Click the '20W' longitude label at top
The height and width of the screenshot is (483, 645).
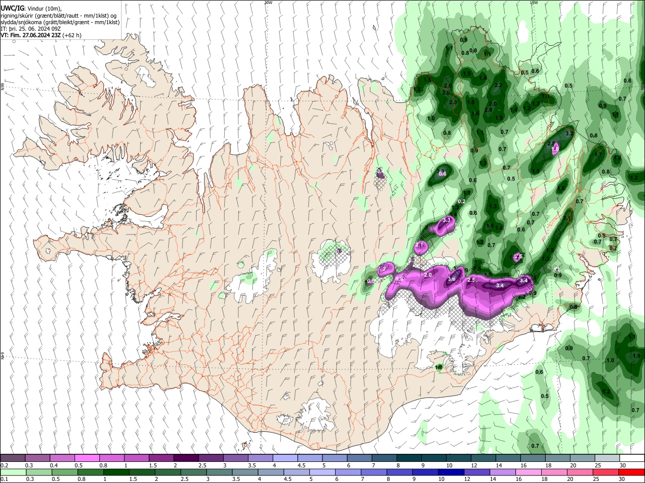coord(268,3)
